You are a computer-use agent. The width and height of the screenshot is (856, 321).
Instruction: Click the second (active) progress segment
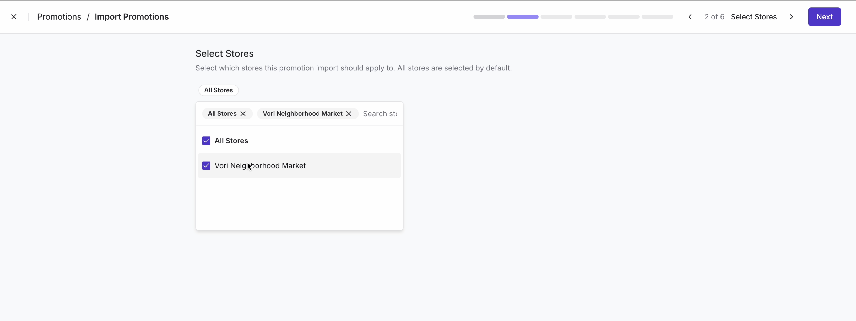tap(522, 17)
